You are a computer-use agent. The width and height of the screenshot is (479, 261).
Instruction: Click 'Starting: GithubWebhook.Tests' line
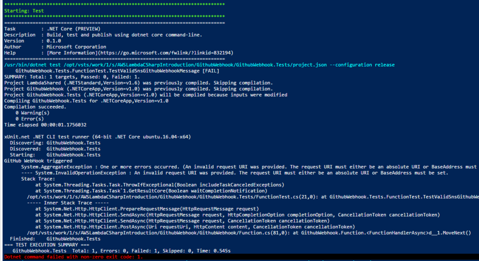point(55,155)
